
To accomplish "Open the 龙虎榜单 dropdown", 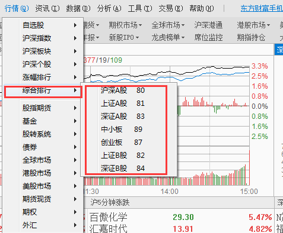I will 168,37.
